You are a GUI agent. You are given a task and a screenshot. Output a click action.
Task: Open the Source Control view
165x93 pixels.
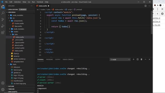(3, 19)
